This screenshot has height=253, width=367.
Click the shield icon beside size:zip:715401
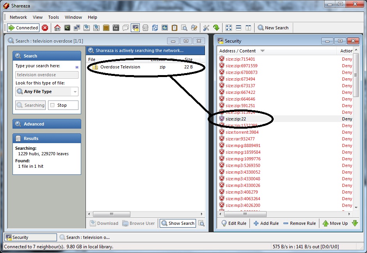click(222, 59)
